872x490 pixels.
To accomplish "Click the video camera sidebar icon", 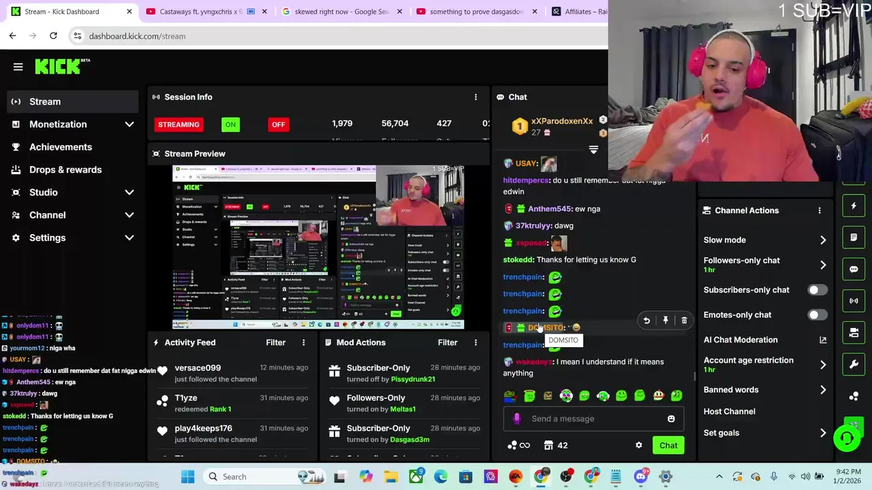I will pyautogui.click(x=854, y=332).
